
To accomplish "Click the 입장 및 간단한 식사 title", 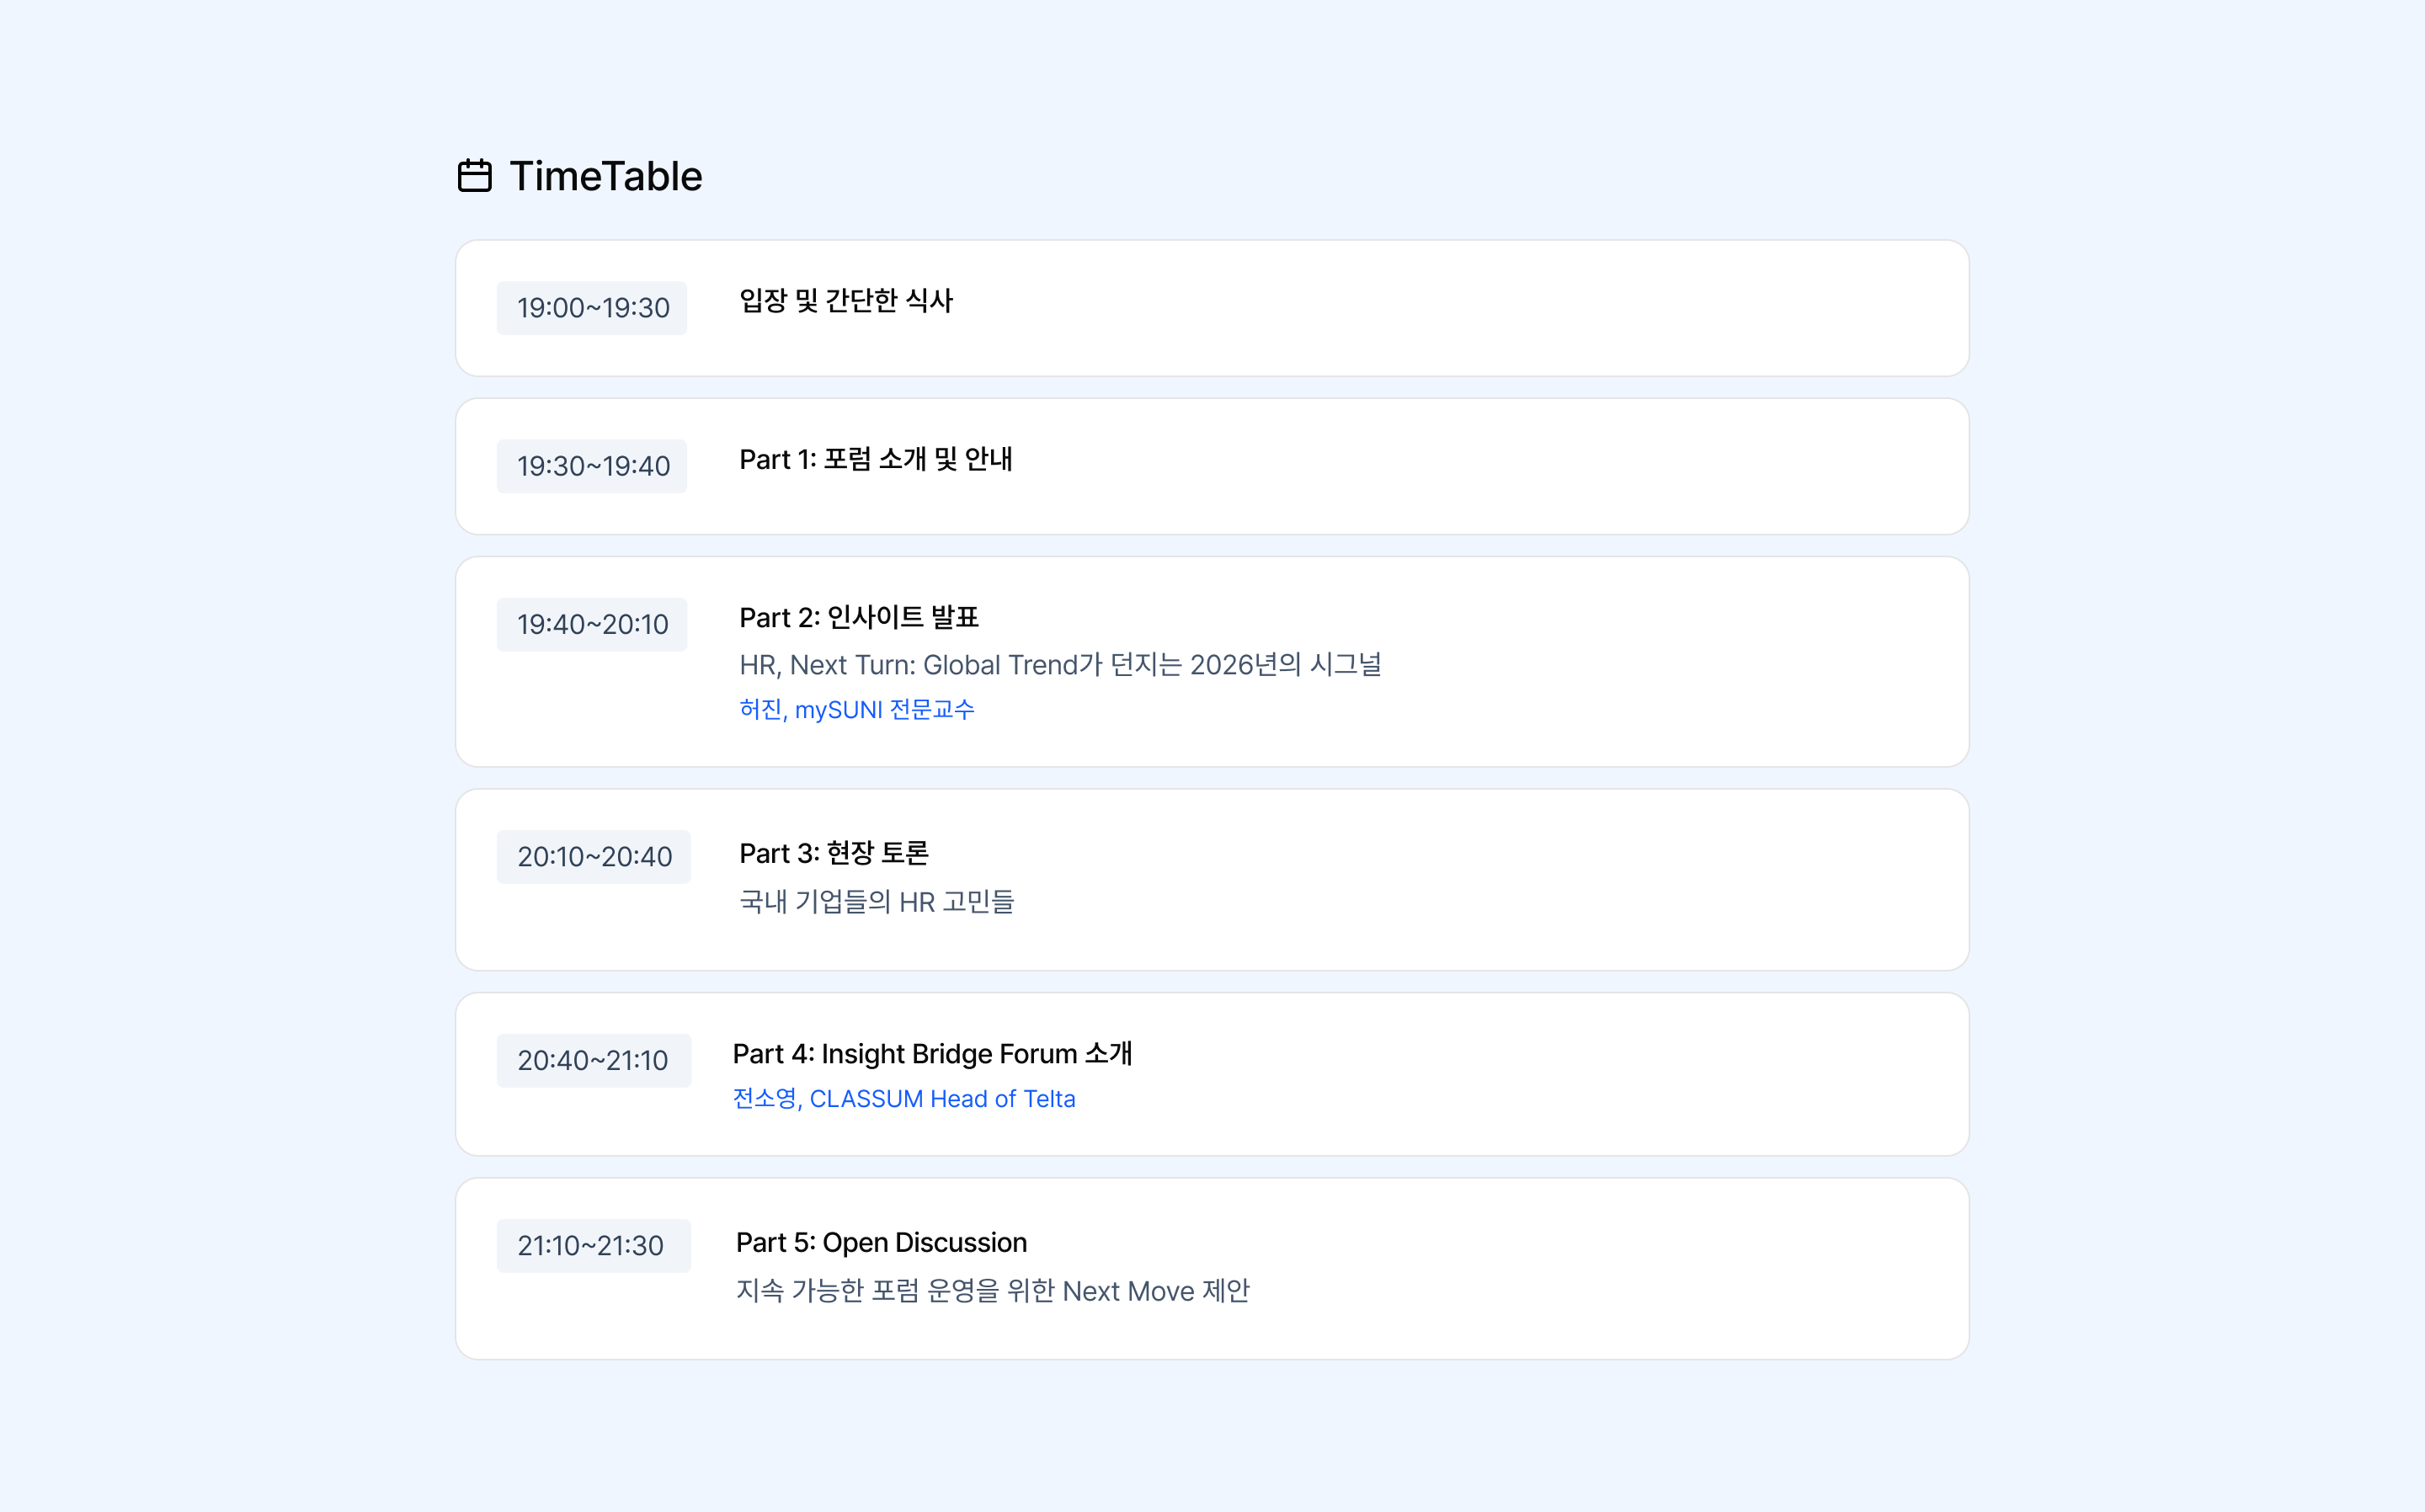I will coord(846,301).
